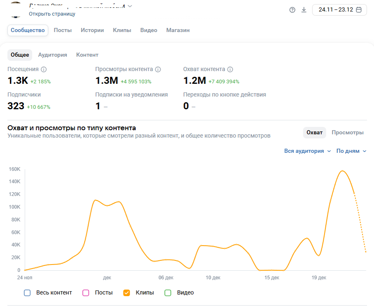This screenshot has width=374, height=306.
Task: Uncheck the Клипы checkbox
Action: [126, 293]
